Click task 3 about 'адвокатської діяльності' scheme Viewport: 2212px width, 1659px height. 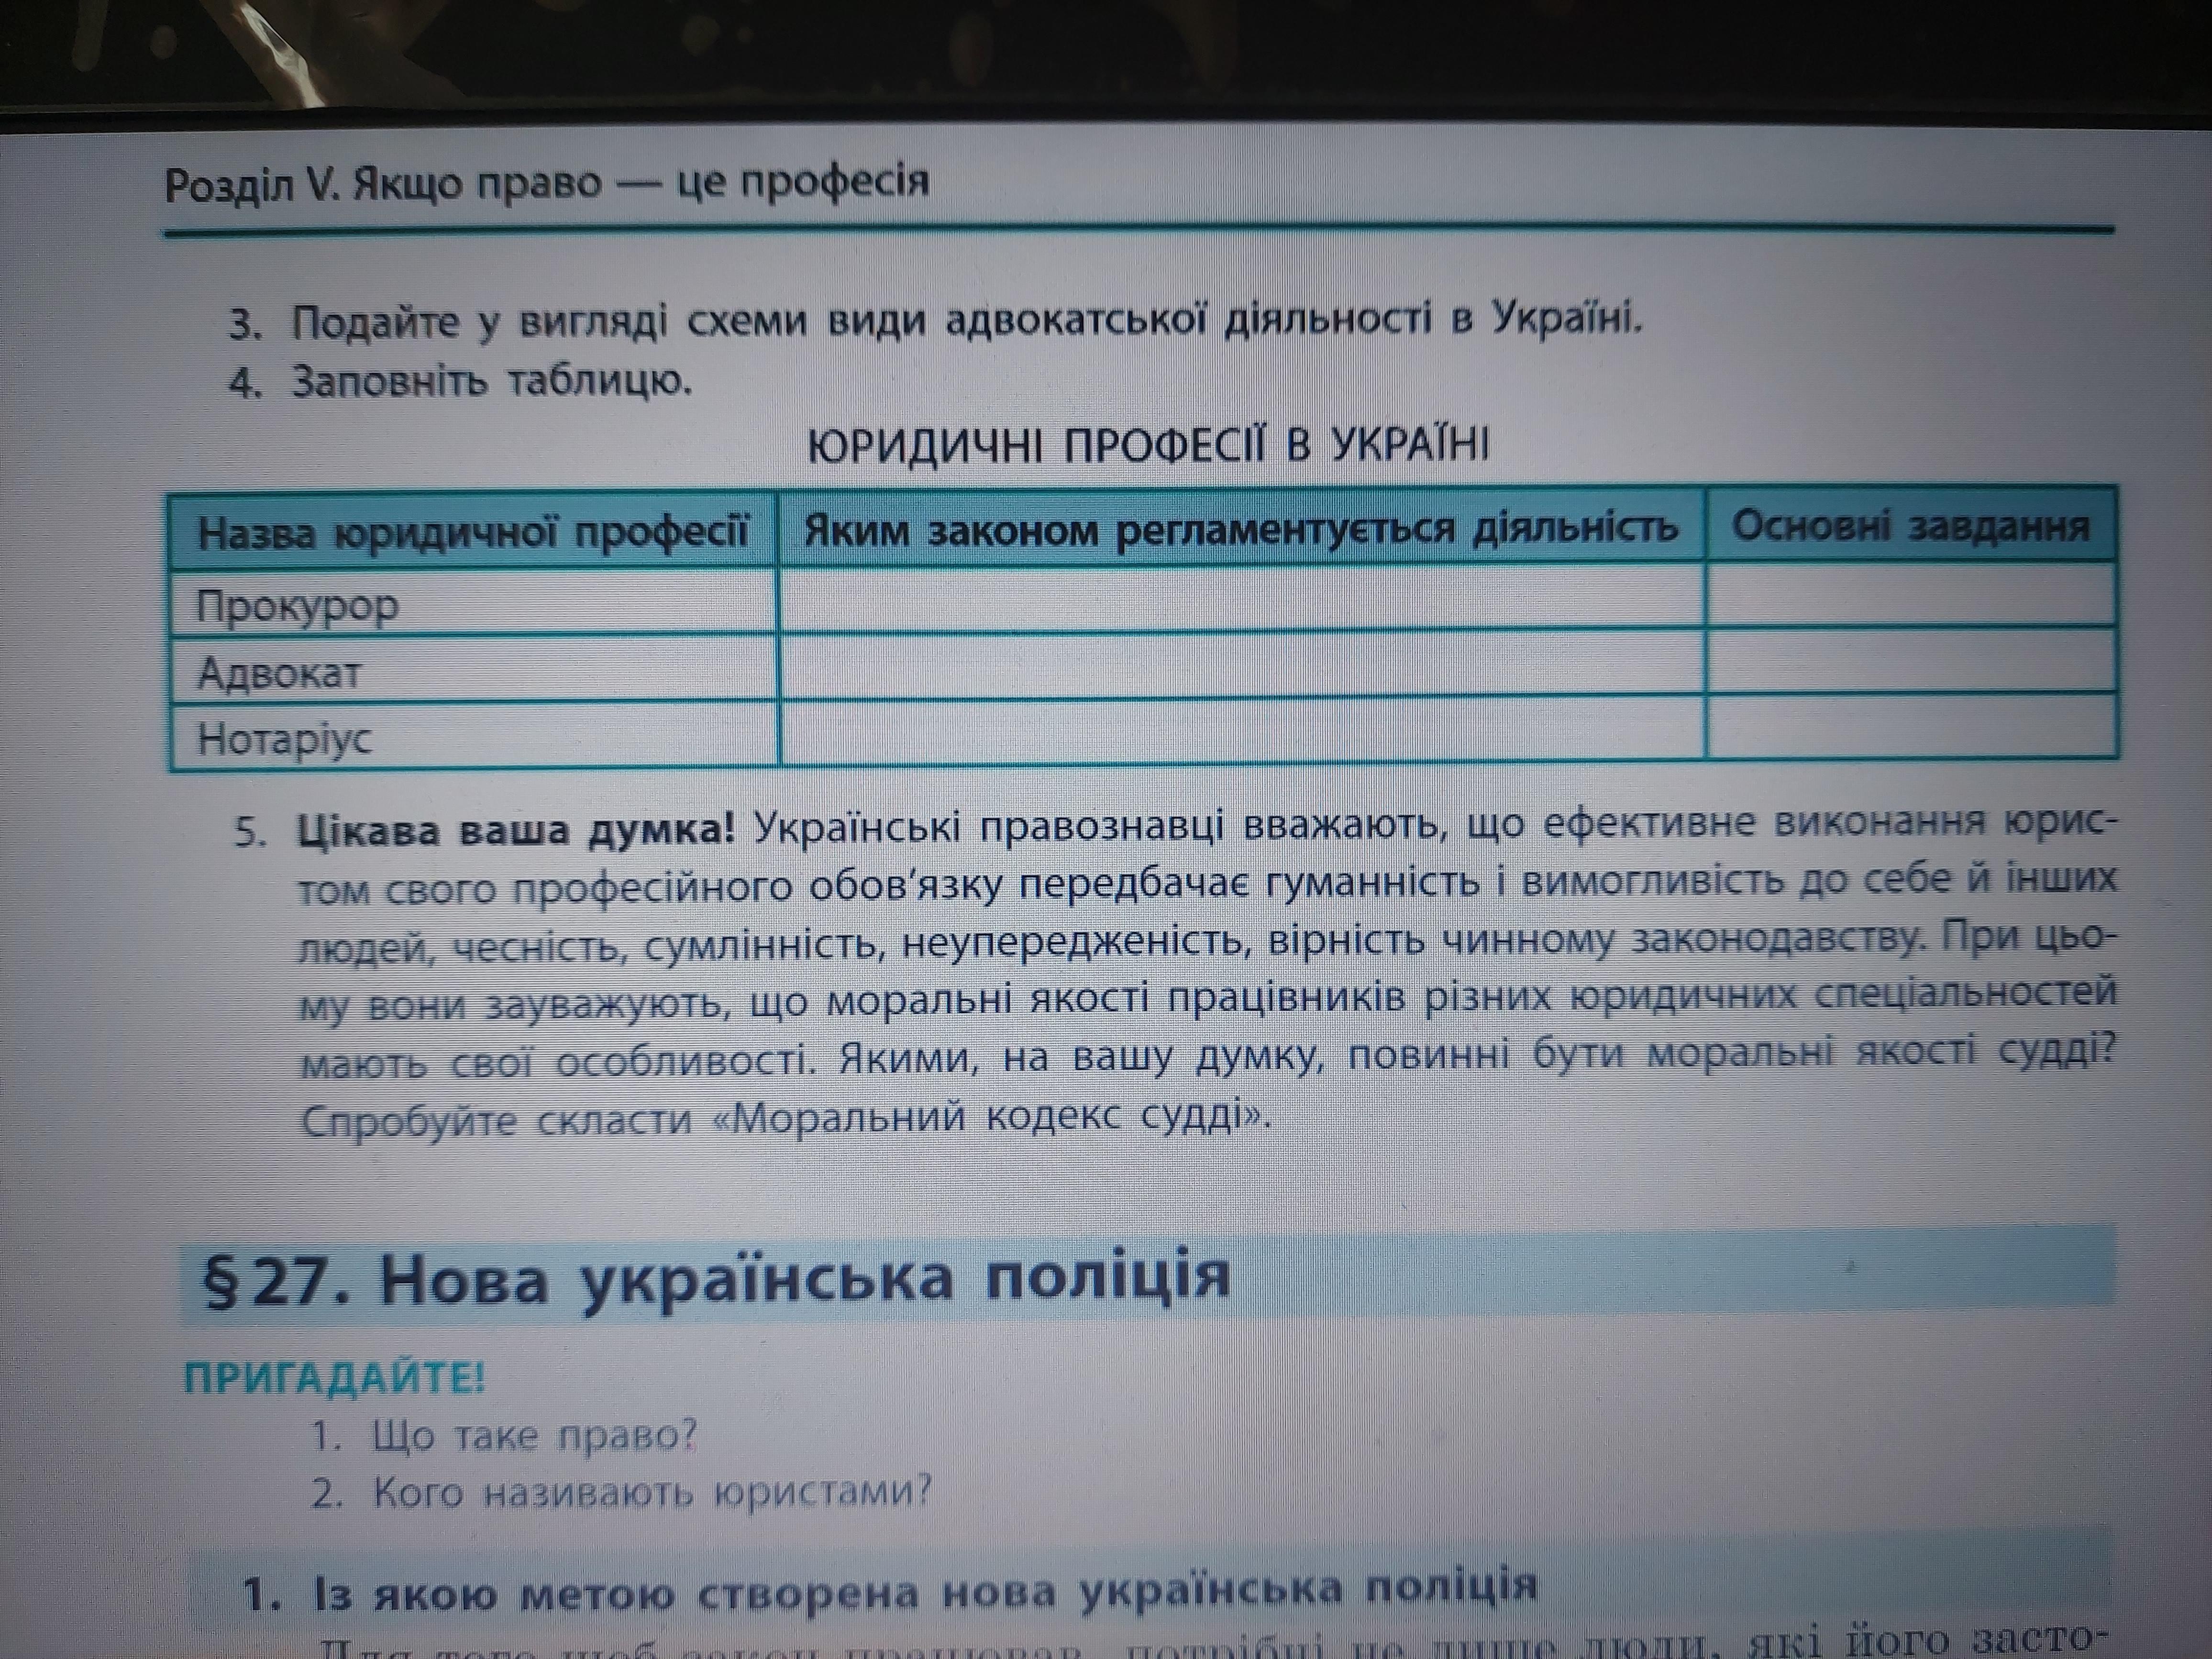(x=935, y=322)
